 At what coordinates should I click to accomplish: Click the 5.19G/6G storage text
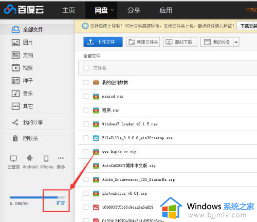(19, 203)
